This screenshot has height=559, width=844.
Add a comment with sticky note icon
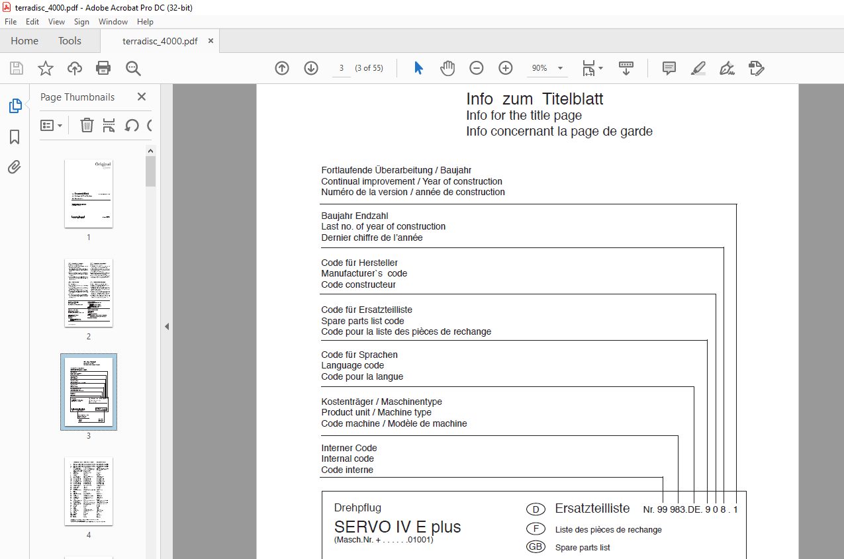[x=669, y=68]
